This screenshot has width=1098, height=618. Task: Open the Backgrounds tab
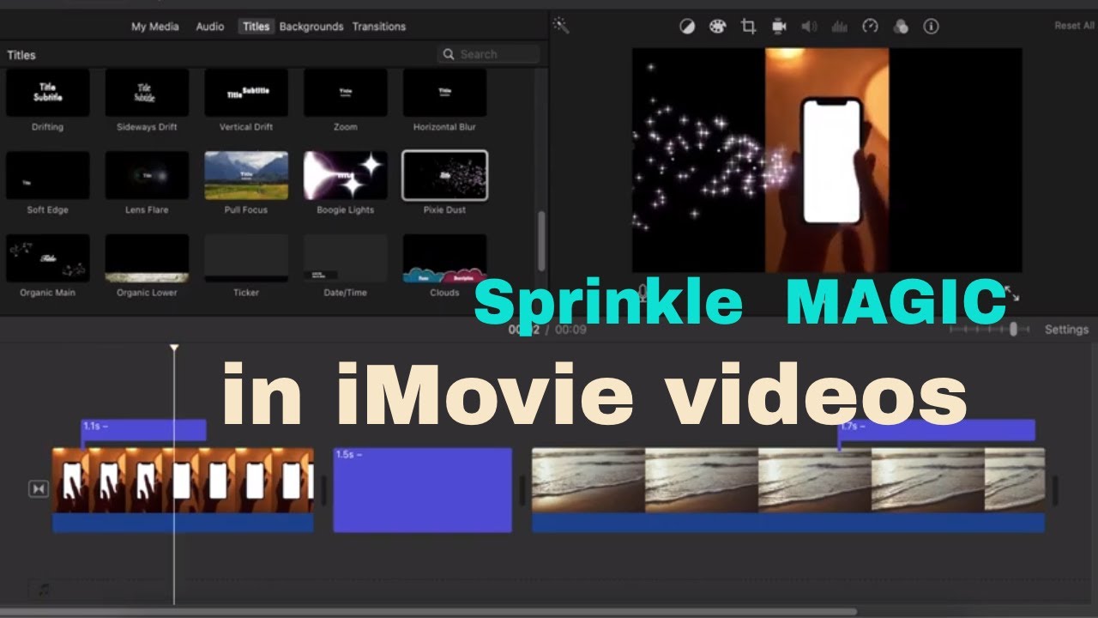(311, 27)
